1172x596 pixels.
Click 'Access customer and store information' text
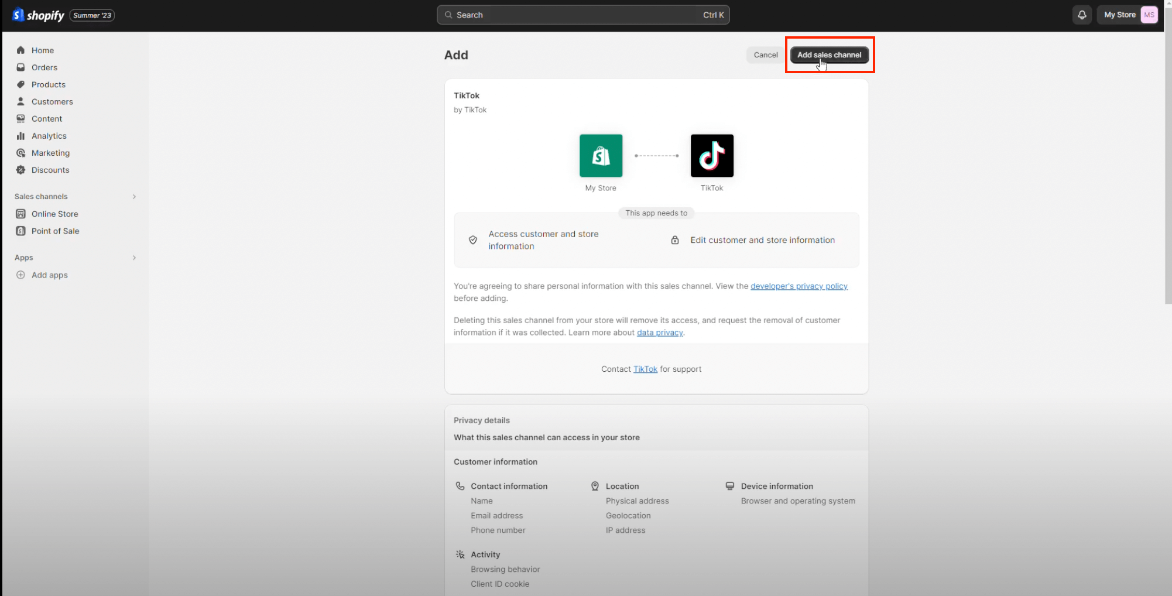[x=543, y=240]
